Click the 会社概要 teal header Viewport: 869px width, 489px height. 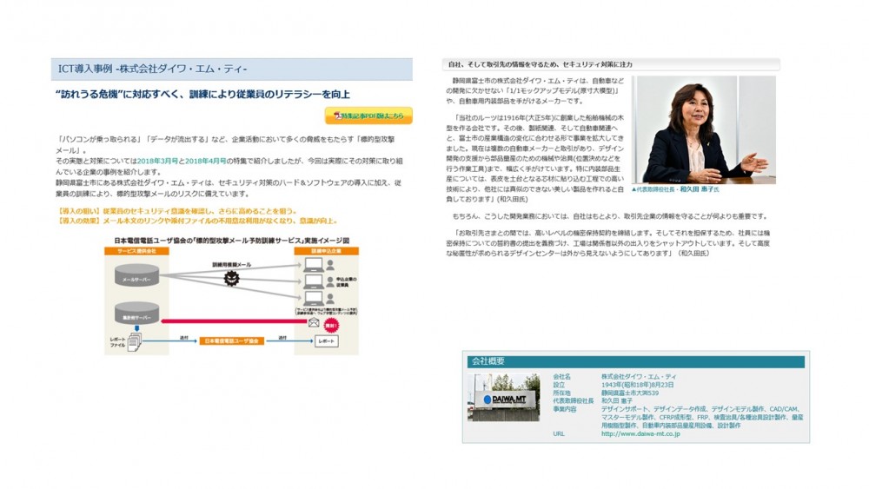tap(636, 361)
